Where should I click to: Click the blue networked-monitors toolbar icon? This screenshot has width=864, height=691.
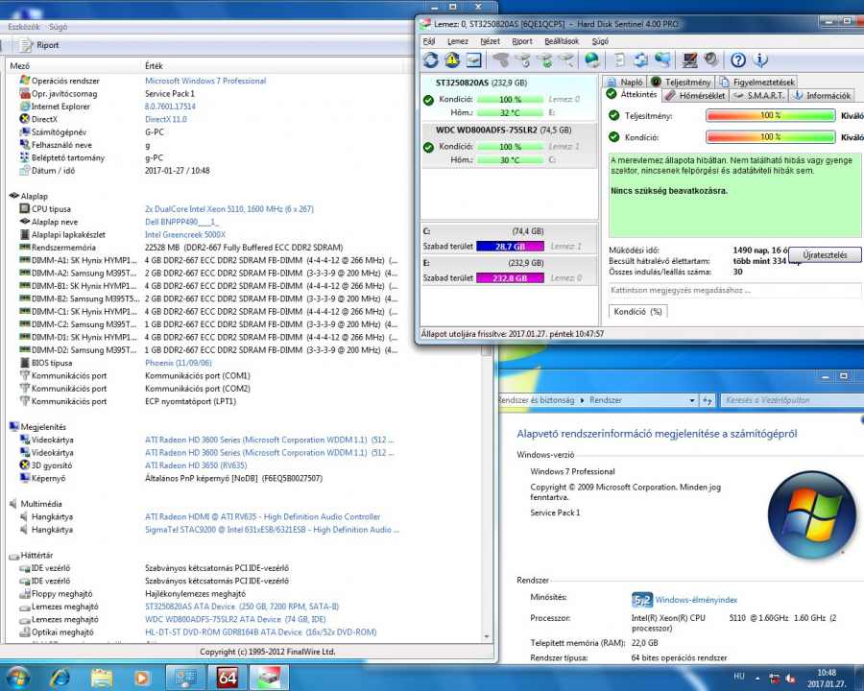662,60
